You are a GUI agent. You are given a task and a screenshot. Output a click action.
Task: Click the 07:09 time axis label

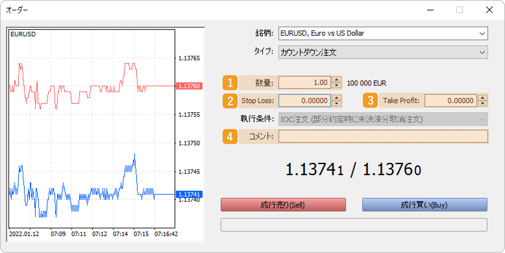[58, 234]
